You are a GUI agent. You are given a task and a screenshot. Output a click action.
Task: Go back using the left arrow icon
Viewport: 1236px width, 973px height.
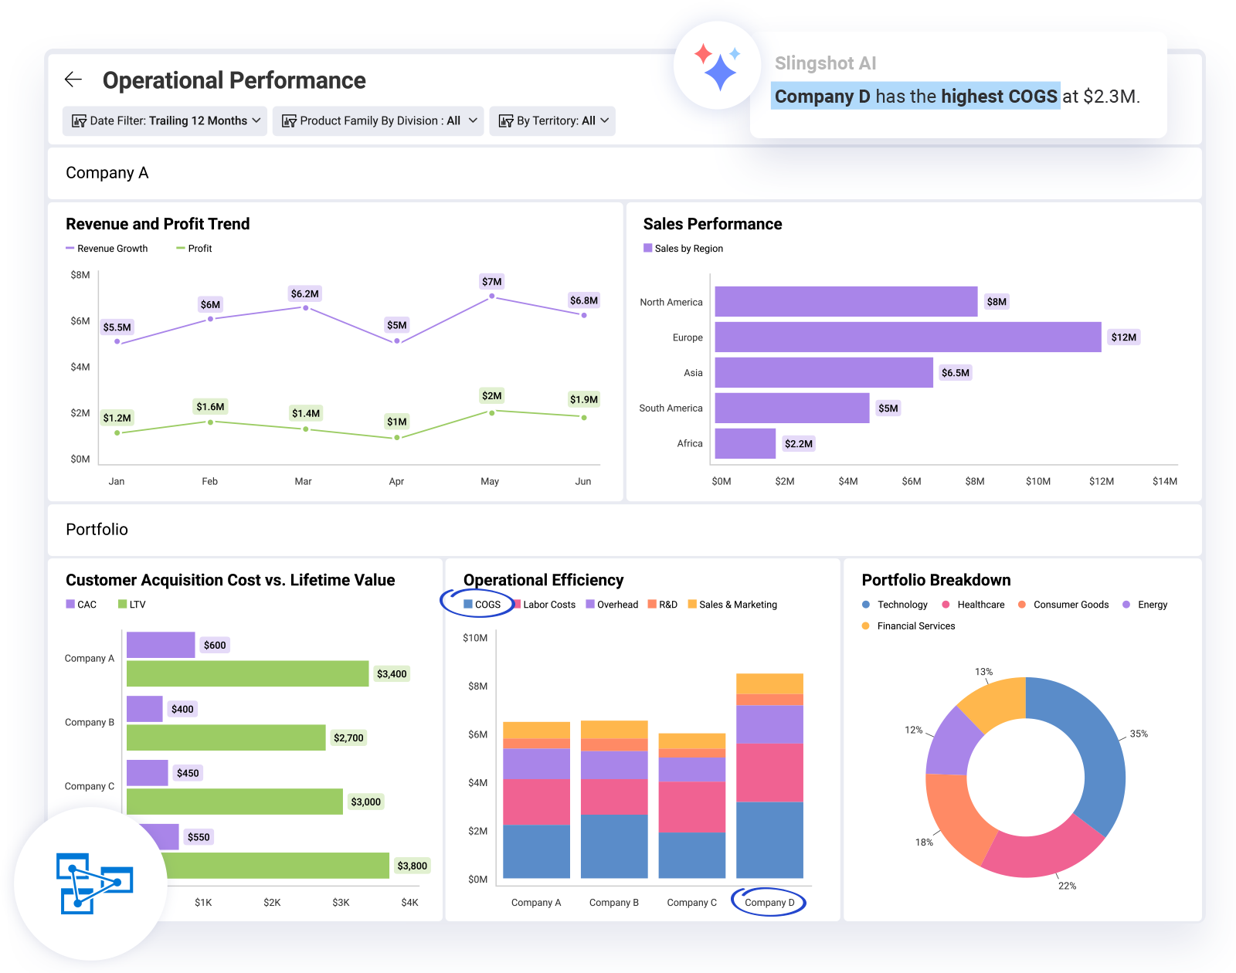tap(73, 80)
